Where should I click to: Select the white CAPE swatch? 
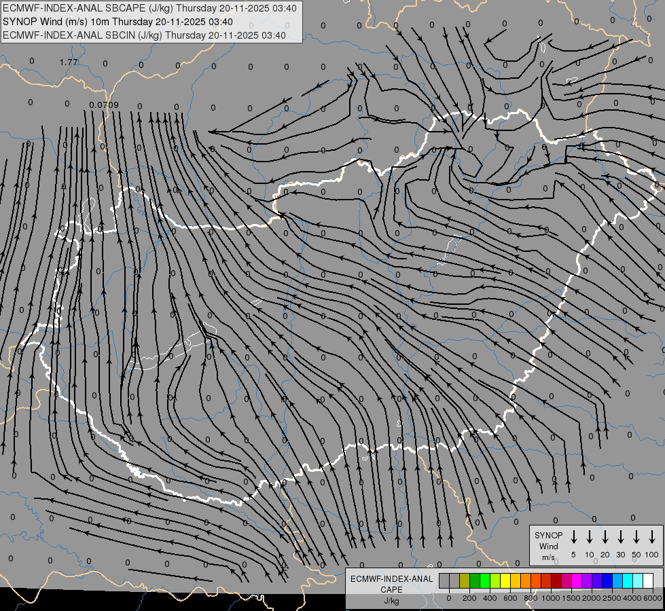pyautogui.click(x=647, y=580)
